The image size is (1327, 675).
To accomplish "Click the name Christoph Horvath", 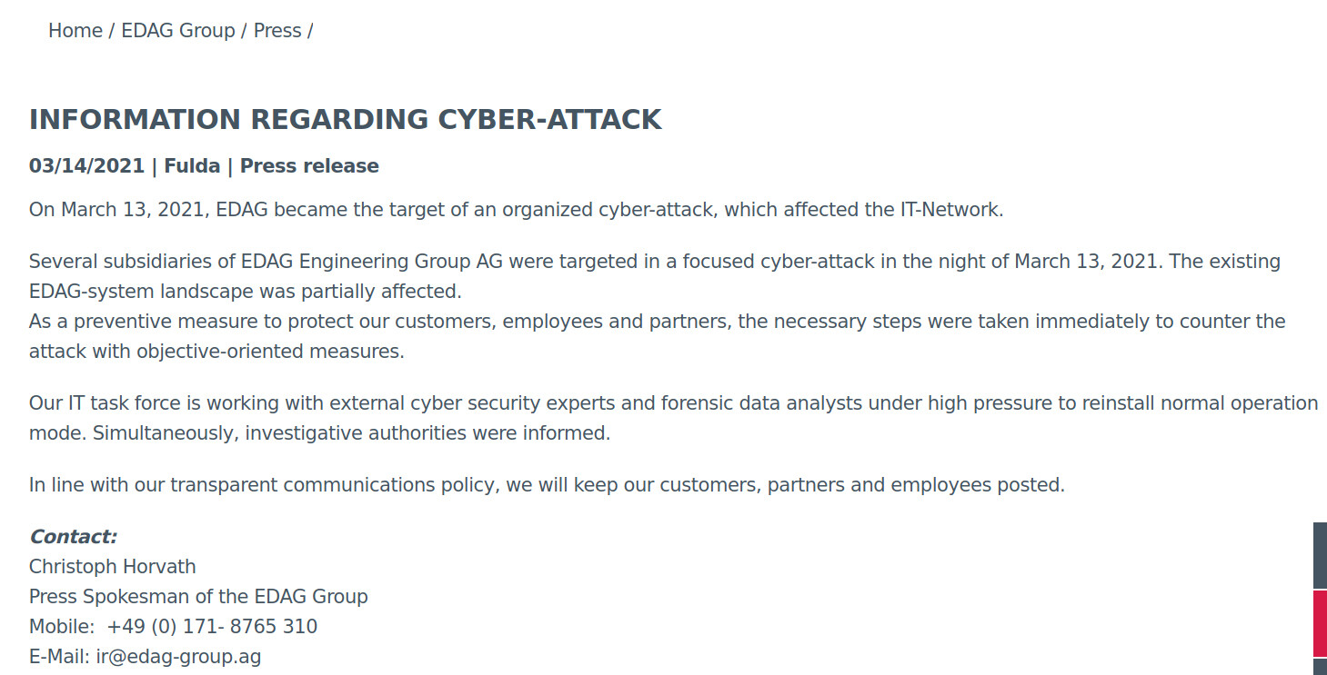I will (x=113, y=566).
